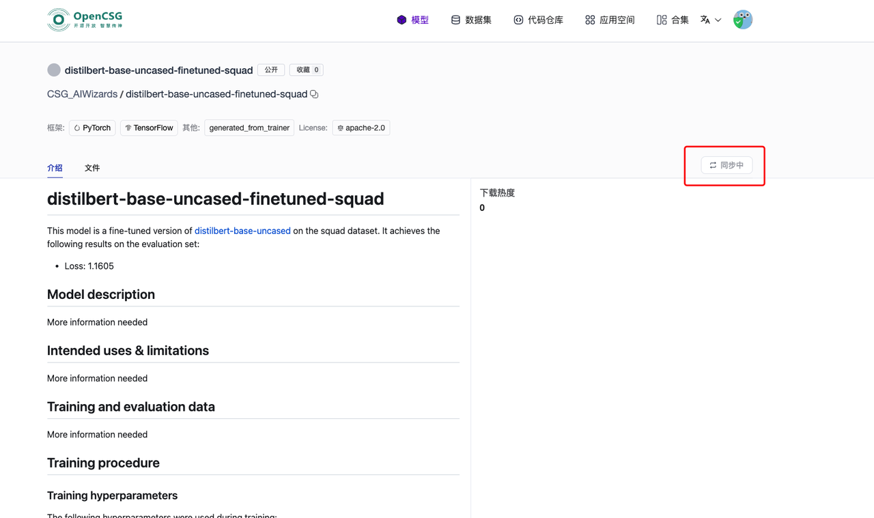
Task: Click the Training hyperparameters heading
Action: (112, 495)
